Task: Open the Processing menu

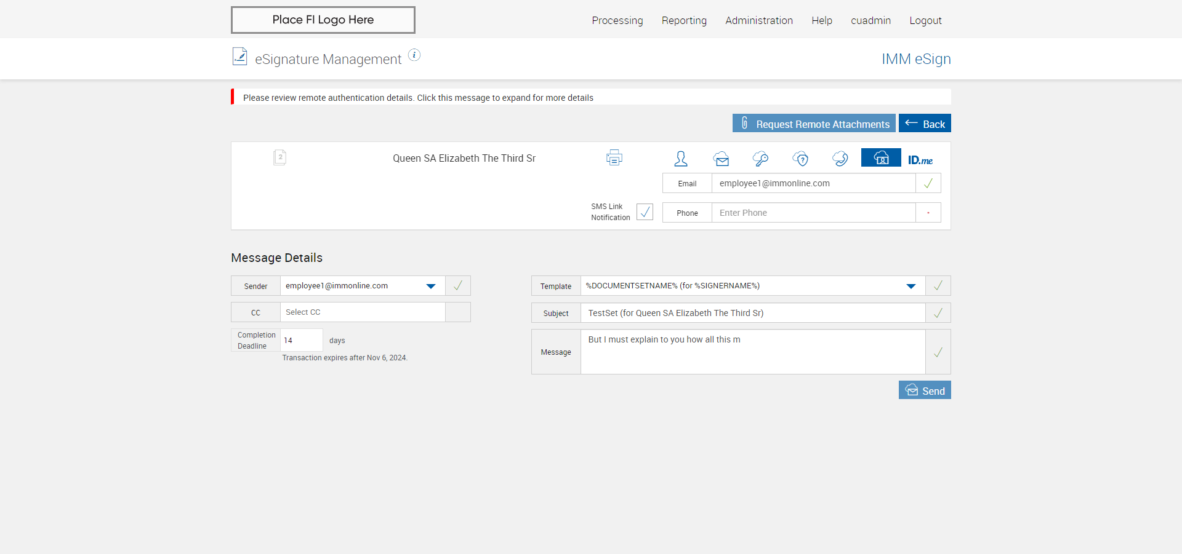Action: [617, 20]
